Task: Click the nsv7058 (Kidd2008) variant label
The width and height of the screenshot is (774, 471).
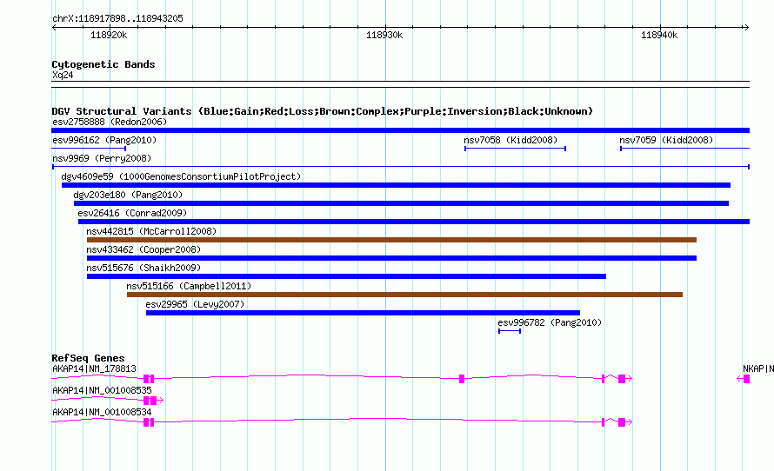Action: (510, 140)
